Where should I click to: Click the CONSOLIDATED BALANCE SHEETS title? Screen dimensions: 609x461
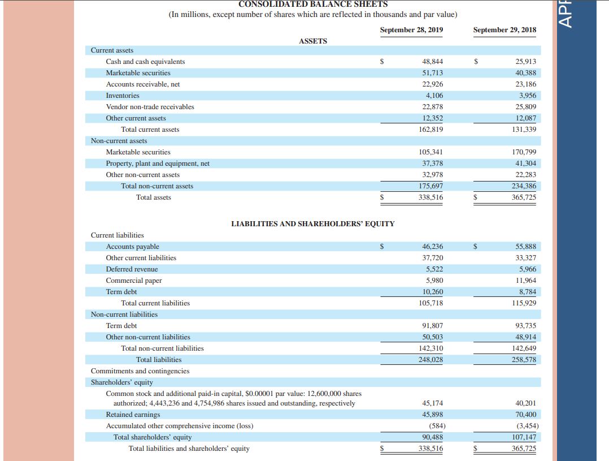(x=313, y=3)
